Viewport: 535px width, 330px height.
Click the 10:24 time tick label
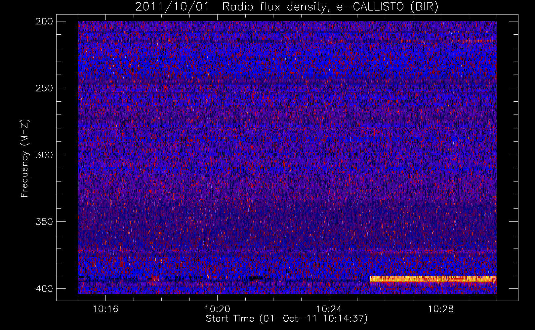pyautogui.click(x=329, y=309)
